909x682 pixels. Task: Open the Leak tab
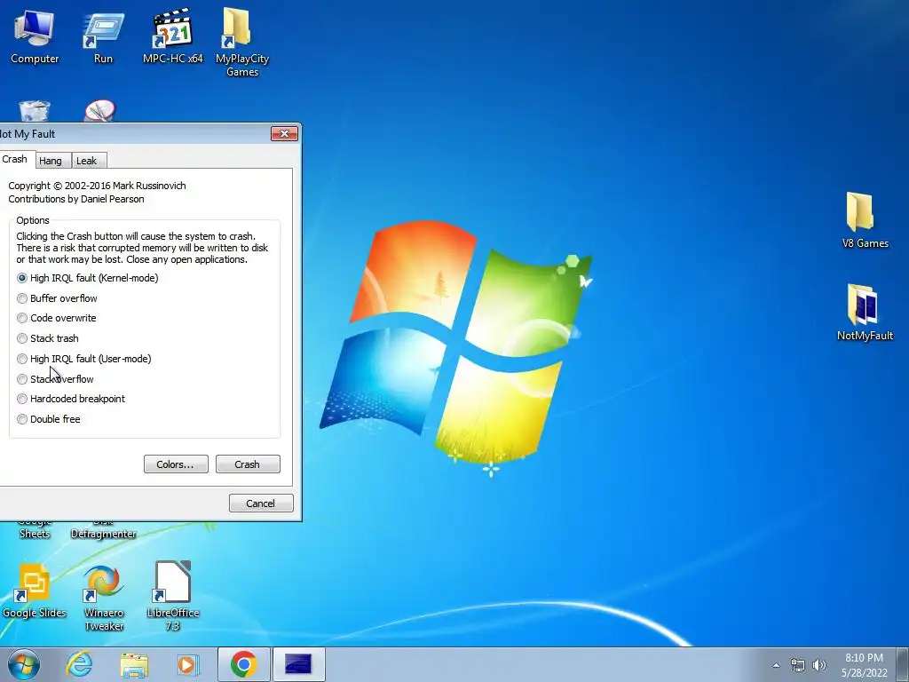point(87,161)
